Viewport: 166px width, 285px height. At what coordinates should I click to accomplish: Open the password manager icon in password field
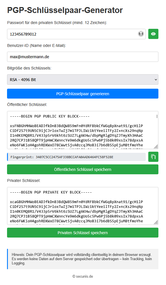click(x=141, y=34)
